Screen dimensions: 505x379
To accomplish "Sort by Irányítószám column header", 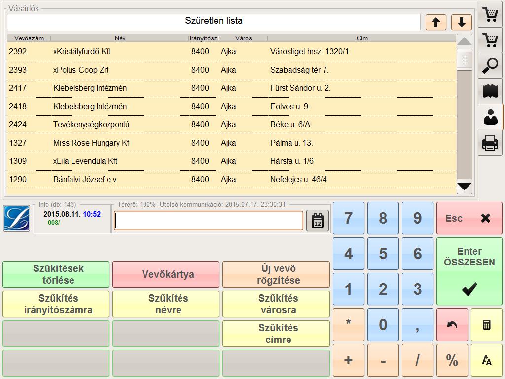I will [x=204, y=38].
